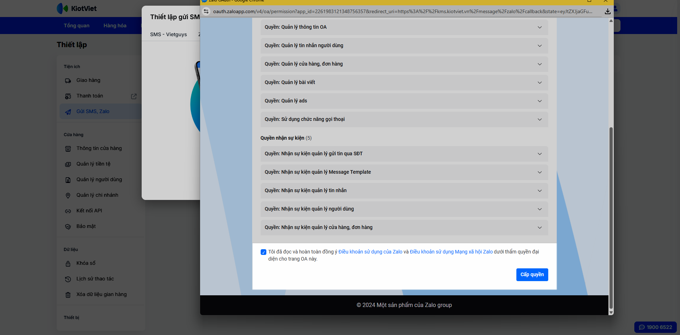Image resolution: width=680 pixels, height=335 pixels.
Task: Click the Thông tin cửa hàng store icon
Action: click(68, 149)
